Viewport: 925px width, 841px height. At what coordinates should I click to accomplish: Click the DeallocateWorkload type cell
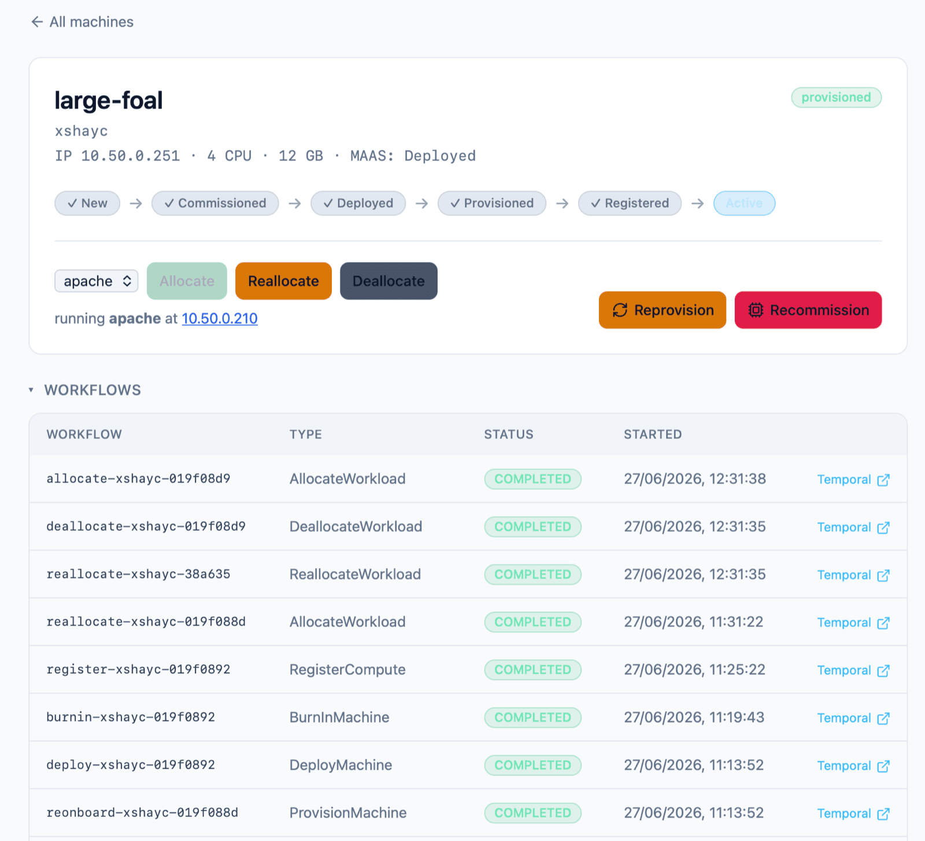point(356,526)
